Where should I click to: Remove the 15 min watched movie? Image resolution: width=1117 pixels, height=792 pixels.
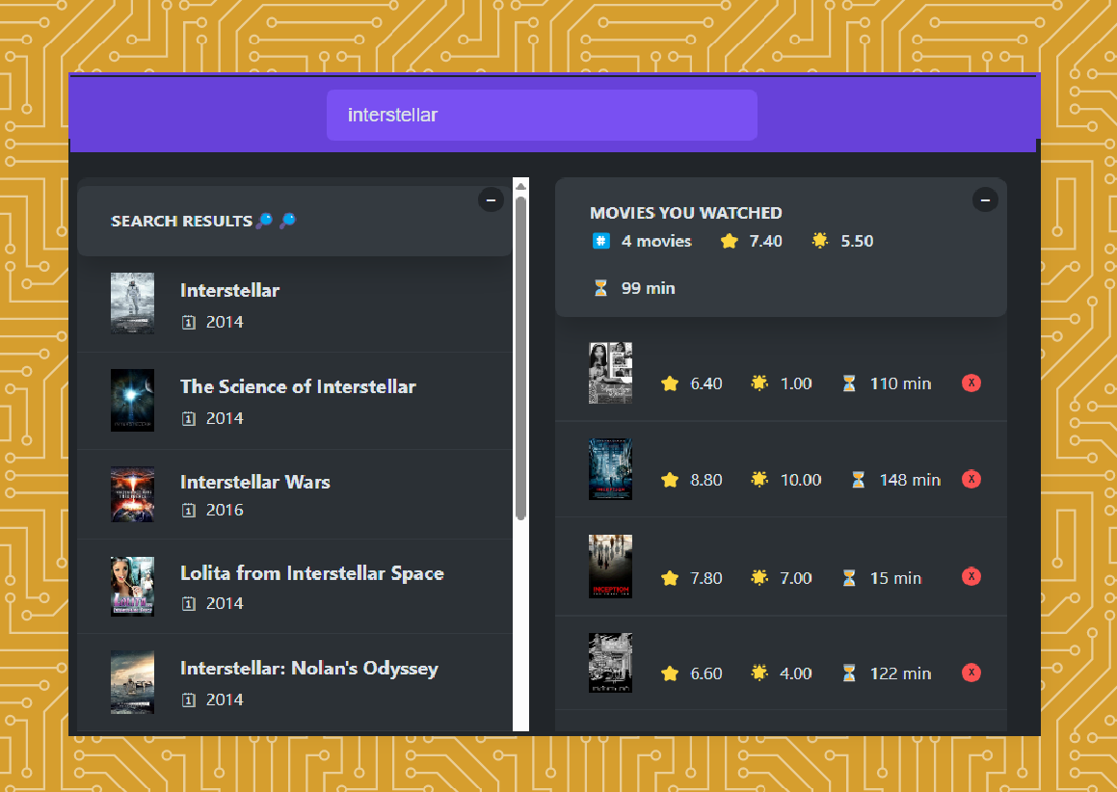[x=971, y=577]
